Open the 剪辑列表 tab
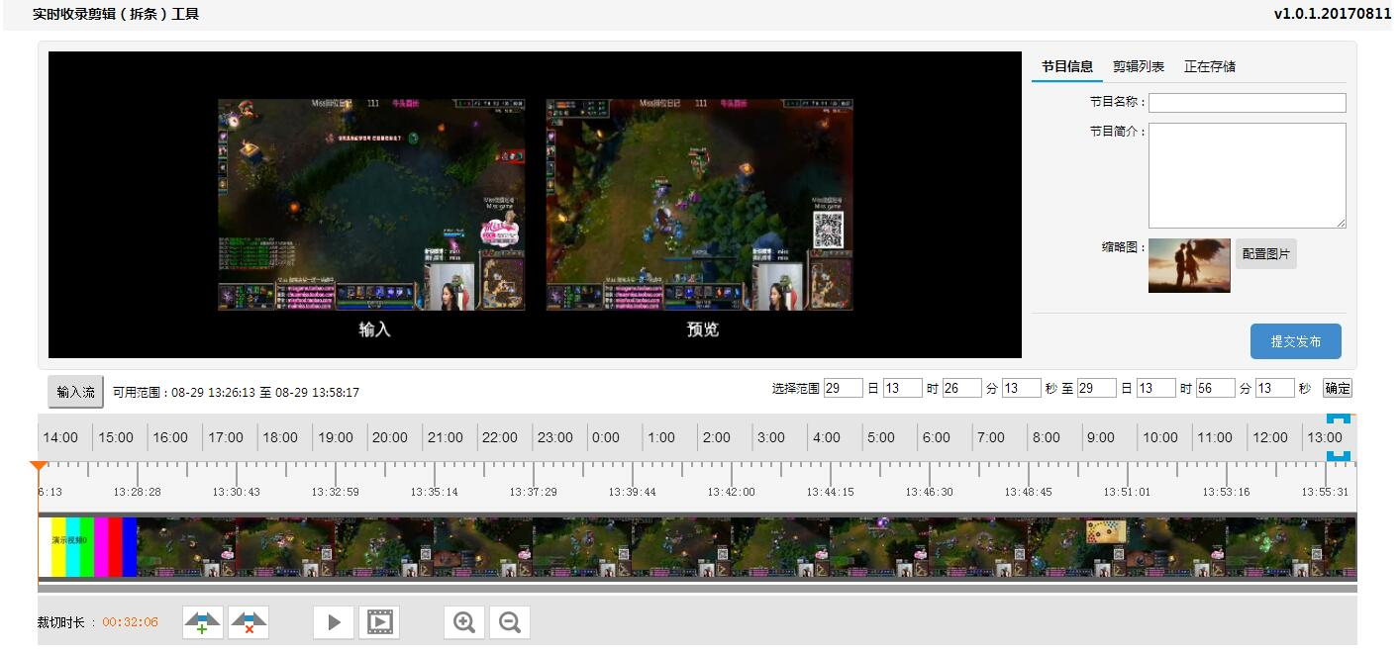The width and height of the screenshot is (1399, 653). click(1139, 66)
